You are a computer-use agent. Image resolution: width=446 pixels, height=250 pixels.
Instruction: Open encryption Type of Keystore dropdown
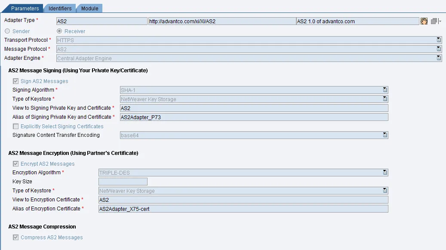click(x=385, y=191)
